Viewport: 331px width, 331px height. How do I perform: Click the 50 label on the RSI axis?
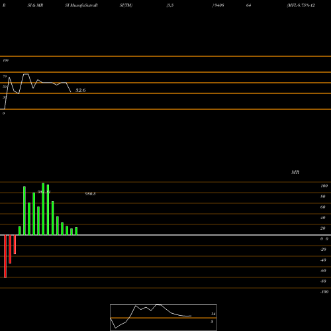coord(5,87)
